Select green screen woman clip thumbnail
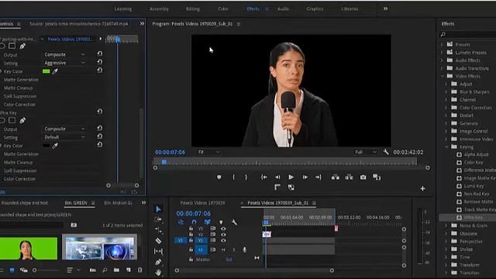 click(x=29, y=247)
